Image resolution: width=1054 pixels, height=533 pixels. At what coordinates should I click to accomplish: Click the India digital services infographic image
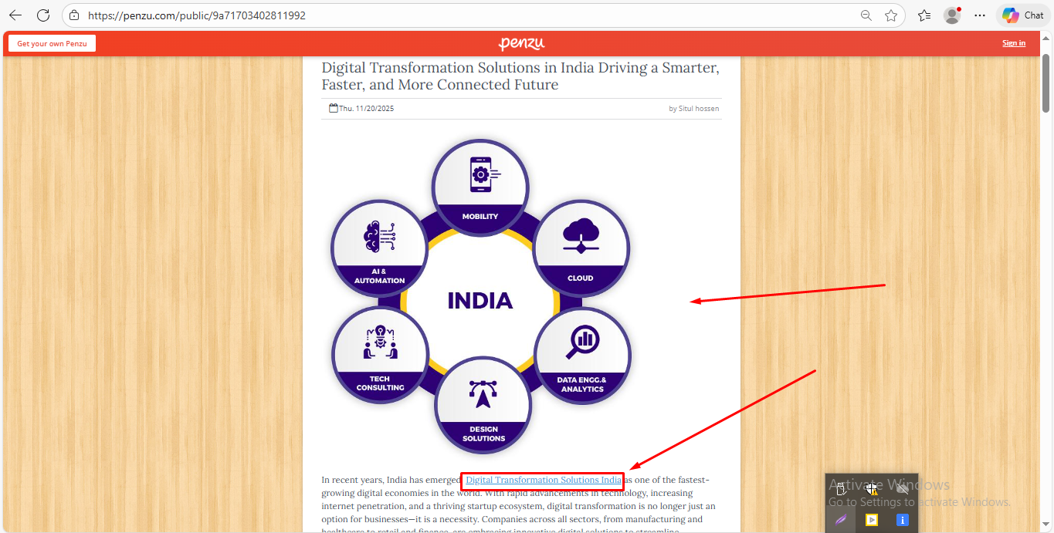click(x=480, y=297)
